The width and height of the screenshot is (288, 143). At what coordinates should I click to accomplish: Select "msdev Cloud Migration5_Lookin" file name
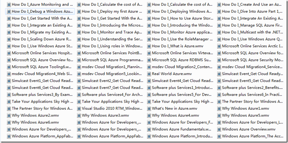[x=112, y=74]
